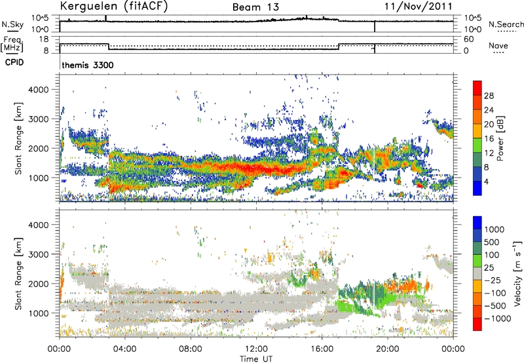Click the '04:00' time axis tick
This screenshot has width=524, height=363.
[x=124, y=349]
